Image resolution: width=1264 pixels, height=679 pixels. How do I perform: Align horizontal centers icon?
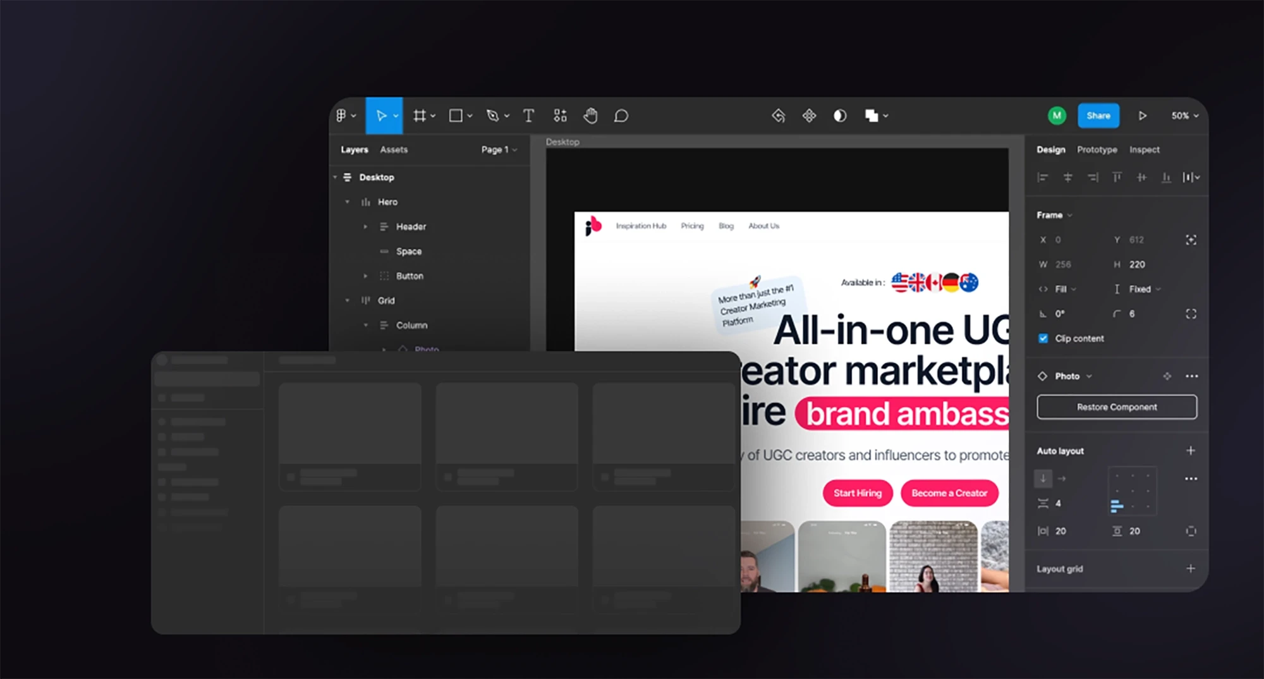tap(1067, 178)
